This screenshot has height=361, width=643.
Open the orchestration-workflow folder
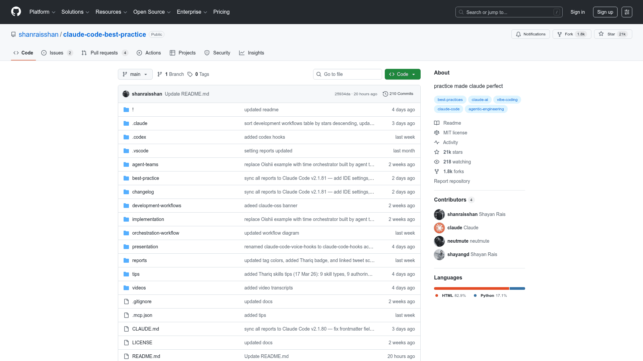(x=155, y=233)
